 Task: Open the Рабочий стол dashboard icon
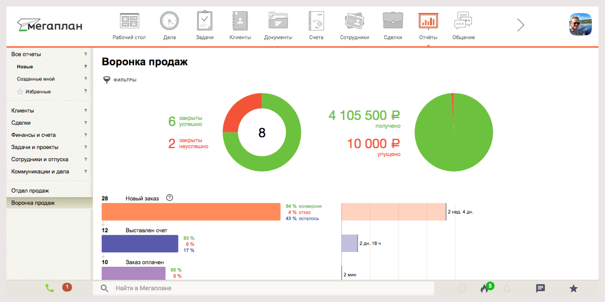tap(129, 21)
